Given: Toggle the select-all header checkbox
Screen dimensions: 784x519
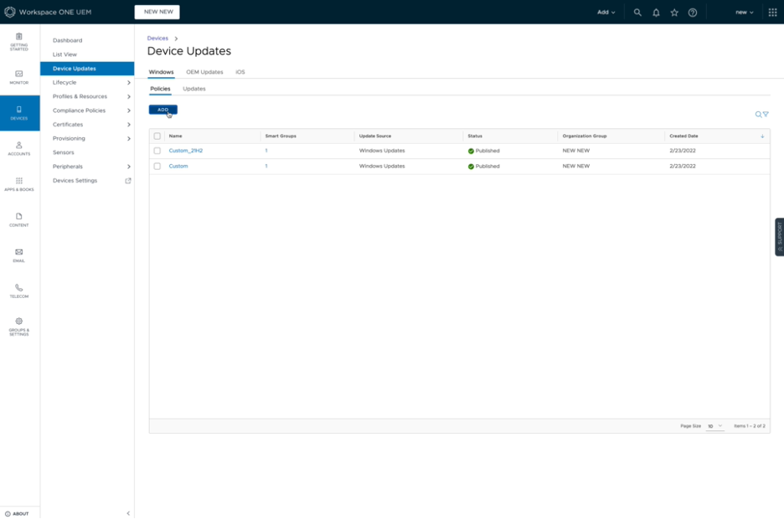Looking at the screenshot, I should pyautogui.click(x=157, y=136).
